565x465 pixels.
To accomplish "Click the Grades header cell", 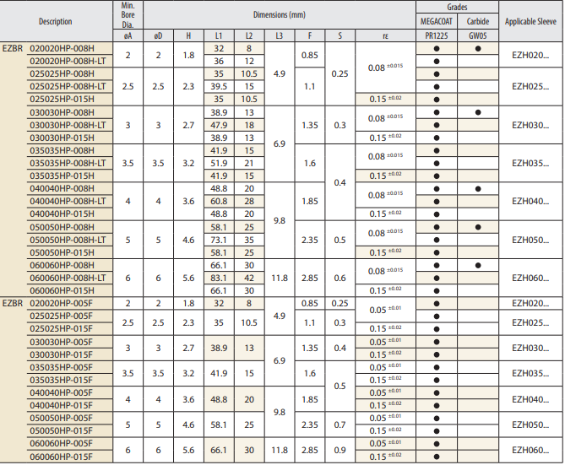I will (457, 7).
